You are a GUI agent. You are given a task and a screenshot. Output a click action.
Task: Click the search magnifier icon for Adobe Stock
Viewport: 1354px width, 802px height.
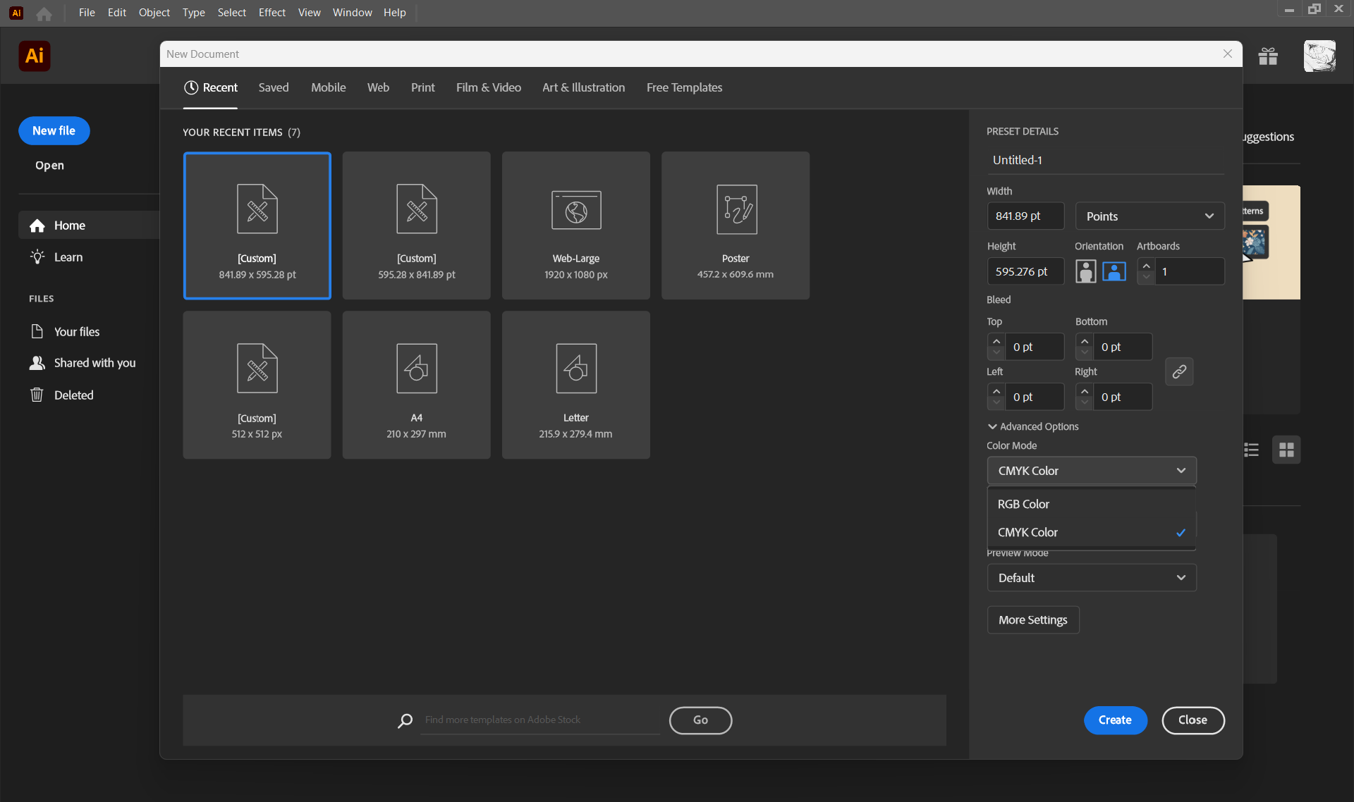point(405,720)
